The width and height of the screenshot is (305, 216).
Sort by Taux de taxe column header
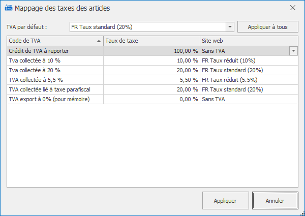point(151,41)
